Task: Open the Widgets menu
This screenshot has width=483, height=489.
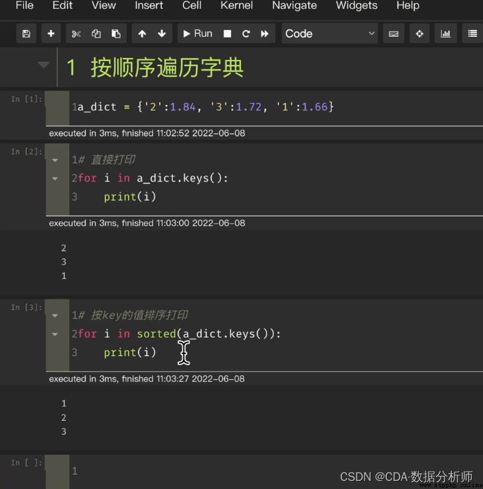Action: [x=357, y=5]
